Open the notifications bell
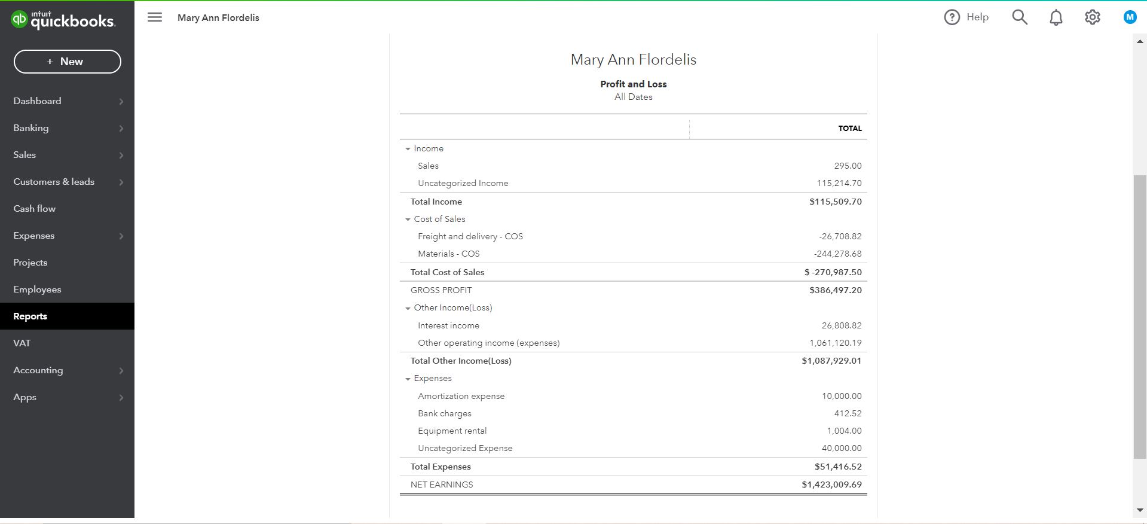Viewport: 1147px width, 524px height. pos(1056,17)
